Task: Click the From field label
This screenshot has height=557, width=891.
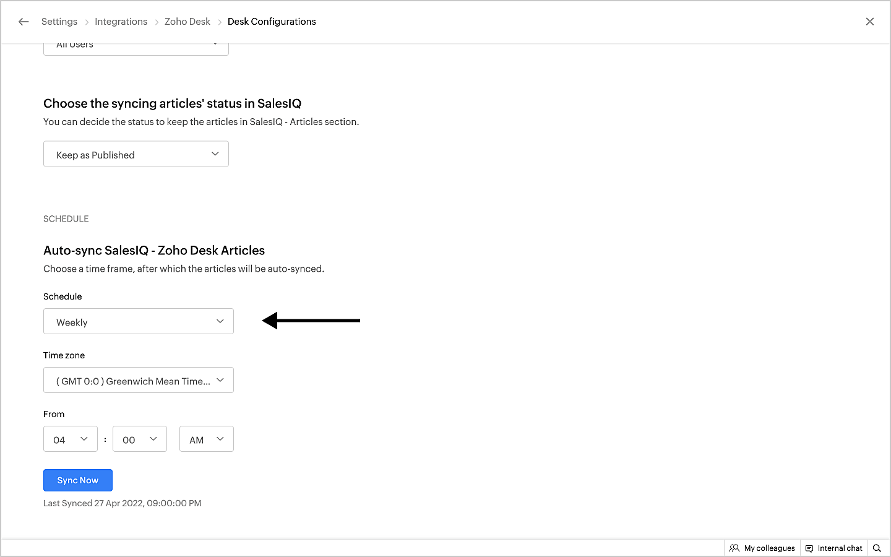Action: 54,414
